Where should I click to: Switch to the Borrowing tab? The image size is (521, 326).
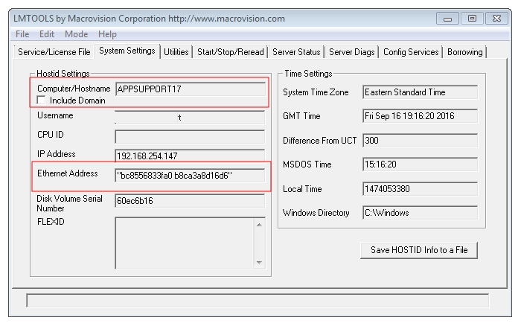pos(465,52)
